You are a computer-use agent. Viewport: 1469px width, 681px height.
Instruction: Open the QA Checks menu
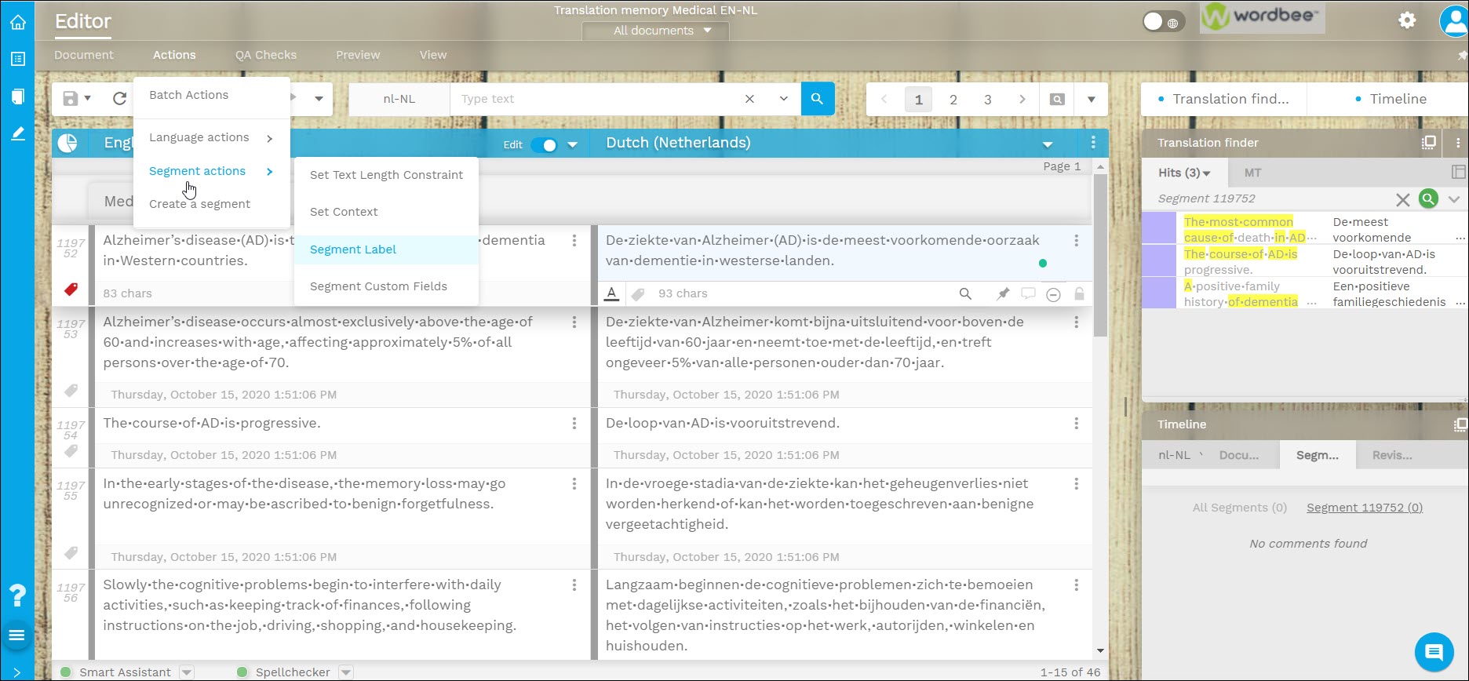pos(265,55)
